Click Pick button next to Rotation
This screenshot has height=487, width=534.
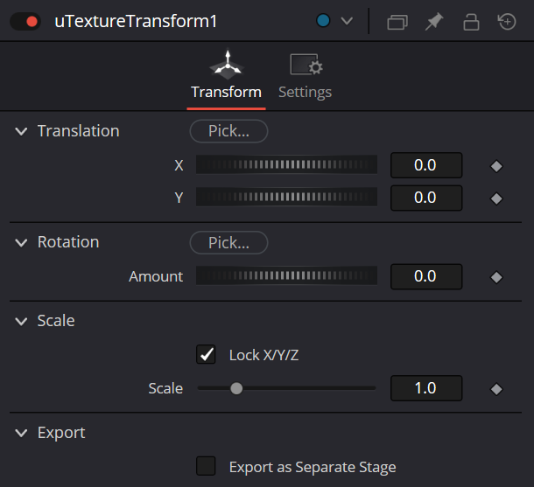(x=228, y=242)
